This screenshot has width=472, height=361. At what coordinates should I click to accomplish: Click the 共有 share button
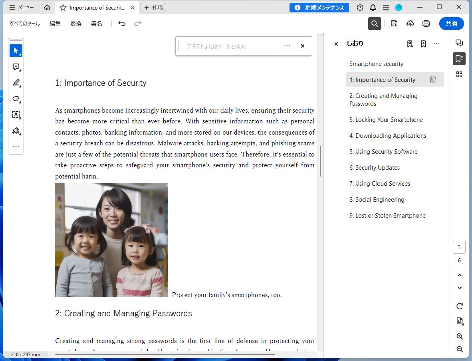pyautogui.click(x=451, y=24)
